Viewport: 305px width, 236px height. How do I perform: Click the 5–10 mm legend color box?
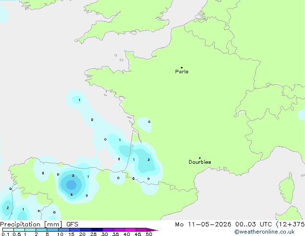point(52,230)
